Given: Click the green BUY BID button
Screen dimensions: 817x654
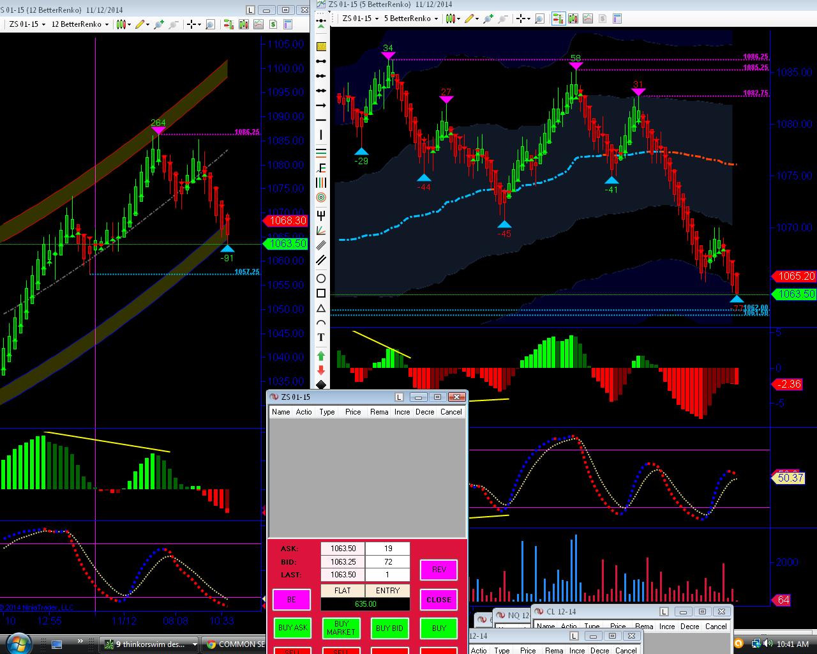Looking at the screenshot, I should tap(389, 628).
